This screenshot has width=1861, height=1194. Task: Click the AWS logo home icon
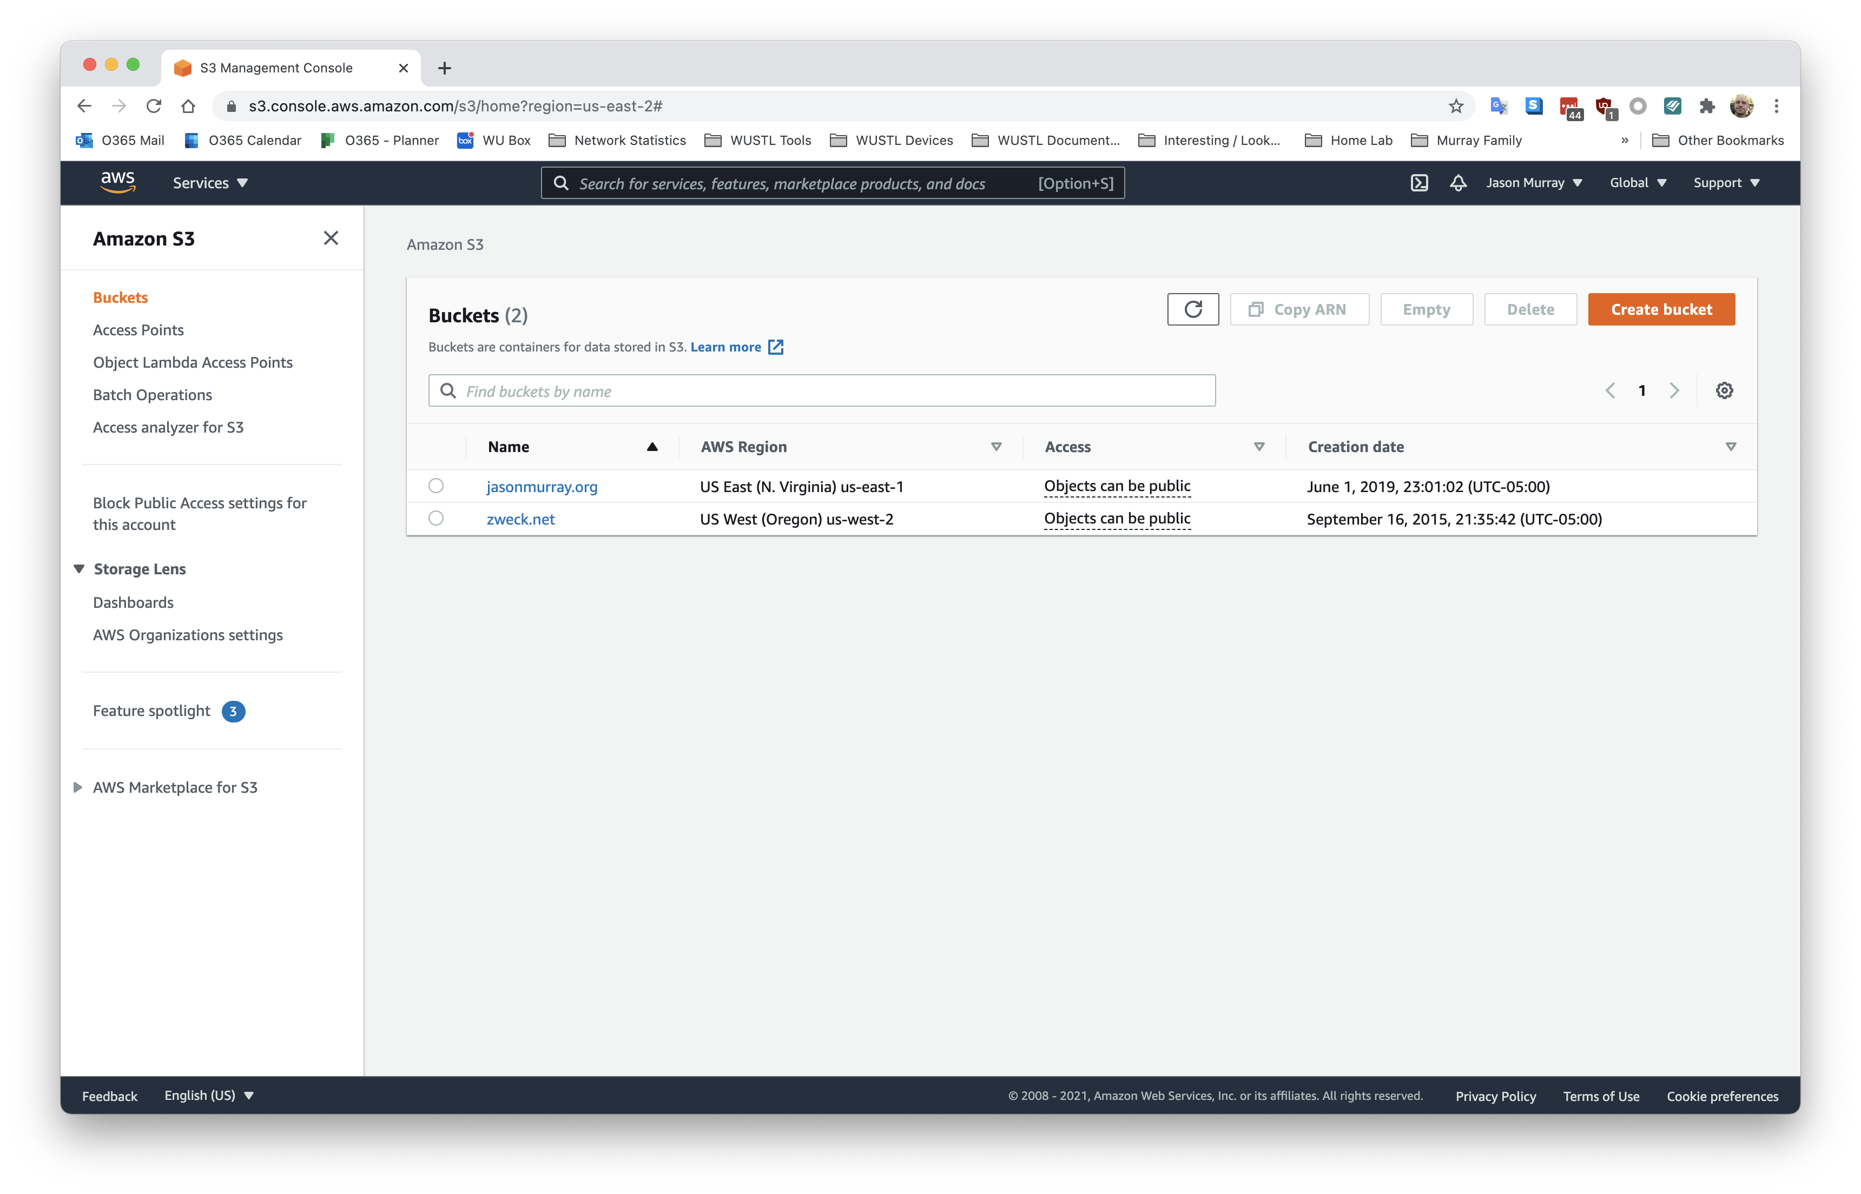(x=118, y=182)
